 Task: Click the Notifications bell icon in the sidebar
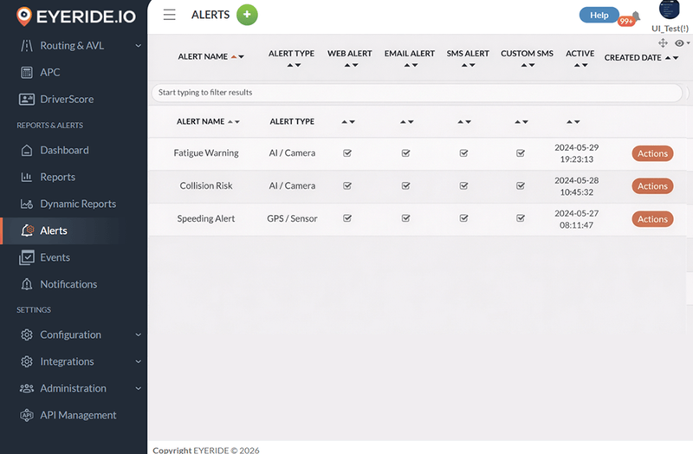coord(27,284)
